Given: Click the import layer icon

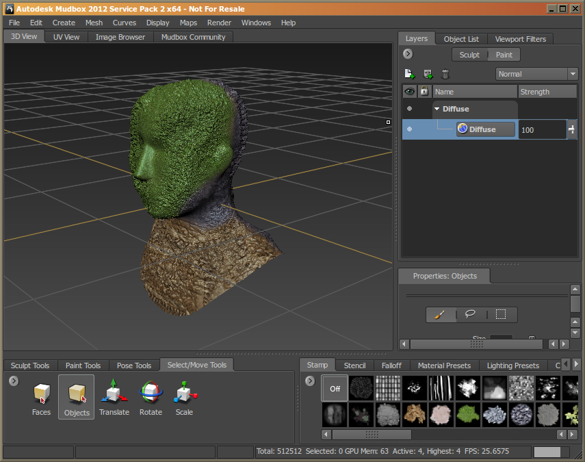Looking at the screenshot, I should click(428, 74).
